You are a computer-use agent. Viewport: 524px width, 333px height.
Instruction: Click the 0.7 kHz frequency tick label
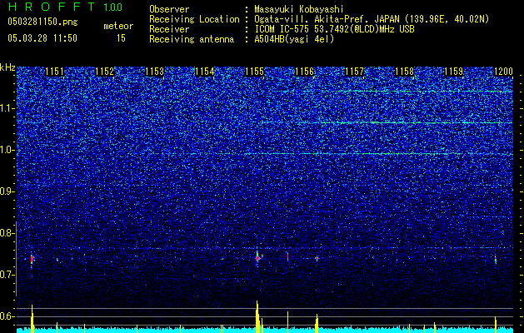click(7, 275)
